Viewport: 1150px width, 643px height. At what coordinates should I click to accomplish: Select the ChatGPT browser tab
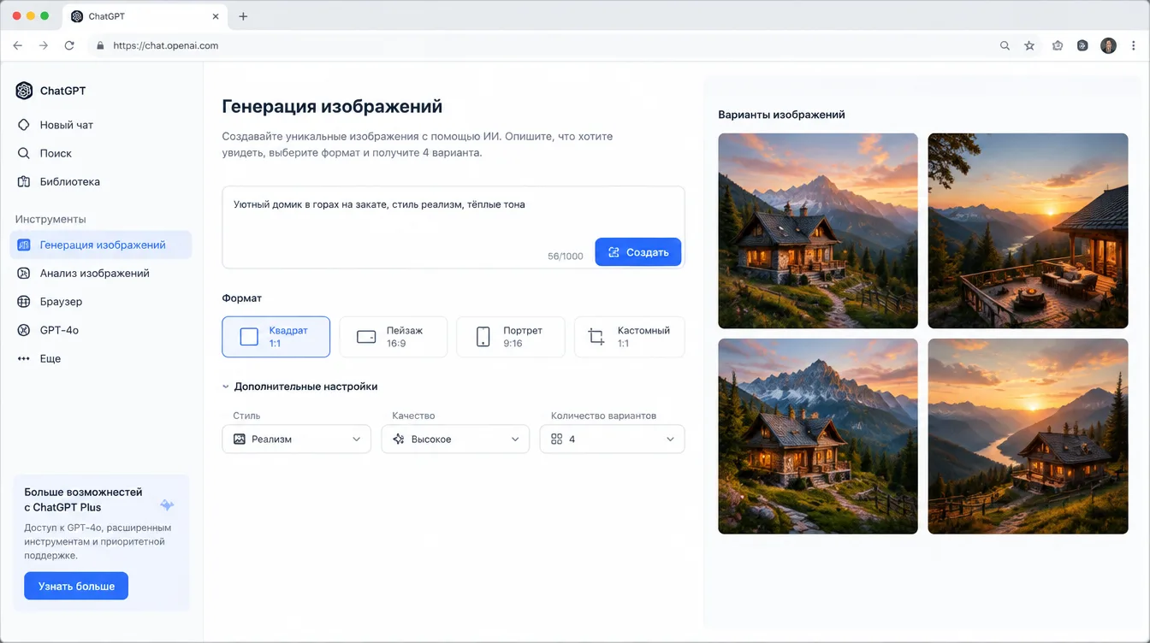[x=145, y=16]
